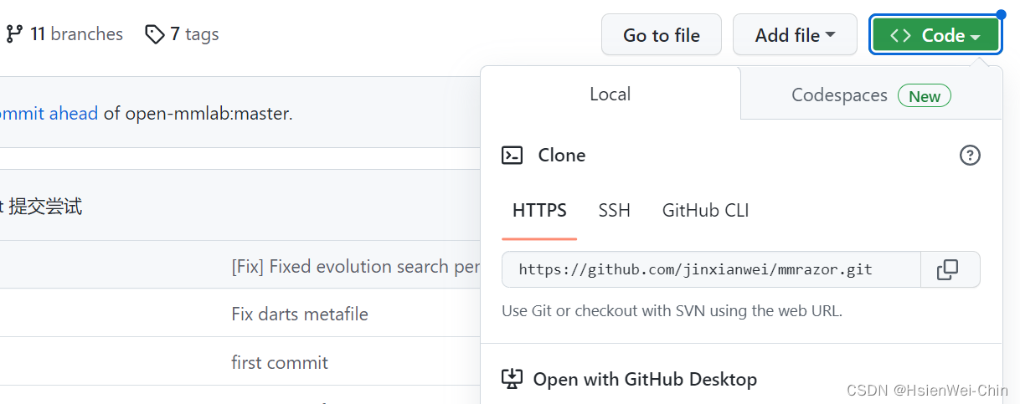Open the 11 branches link
Image resolution: width=1020 pixels, height=404 pixels.
coord(64,34)
